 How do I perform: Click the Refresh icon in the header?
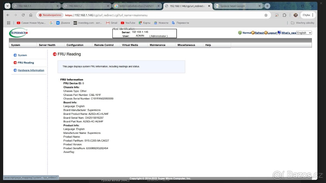[253, 33]
